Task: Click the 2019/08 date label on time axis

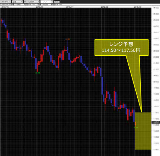Action: tap(105, 7)
